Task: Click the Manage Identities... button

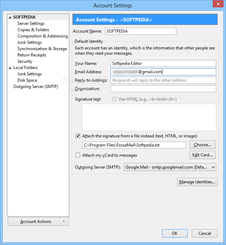Action: click(197, 182)
